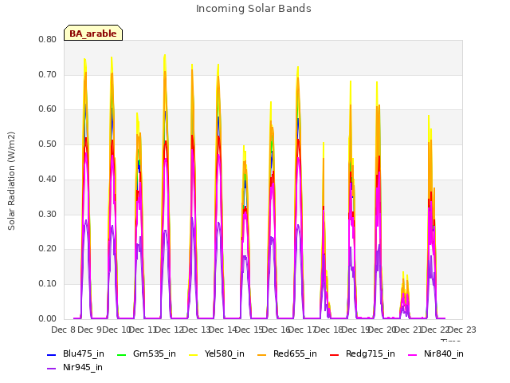
Task: Click the Redg715_in red legend swatch
Action: click(x=335, y=354)
